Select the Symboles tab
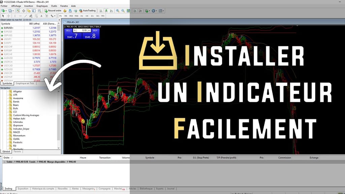 (x=7, y=84)
